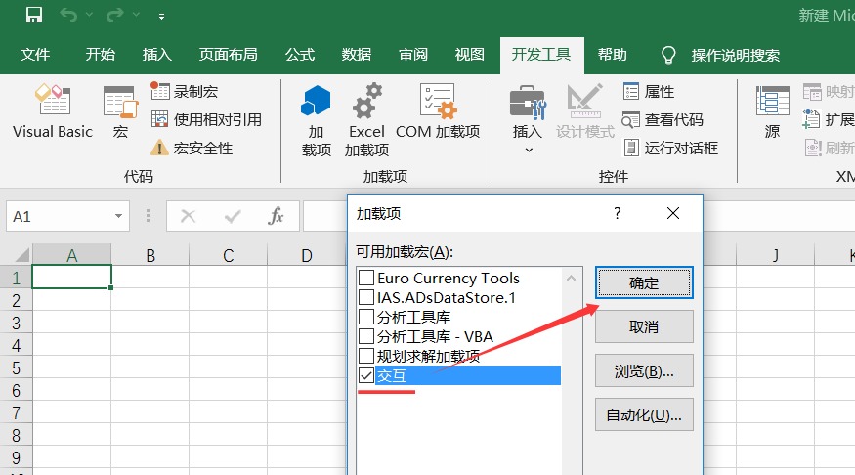
Task: Open the Visual Basic editor
Action: tap(53, 111)
